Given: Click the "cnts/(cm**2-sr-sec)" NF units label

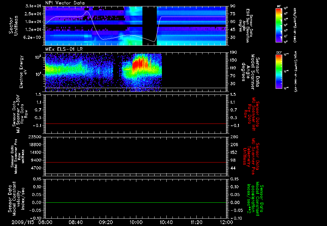Looking at the screenshot, I should click(x=295, y=25).
